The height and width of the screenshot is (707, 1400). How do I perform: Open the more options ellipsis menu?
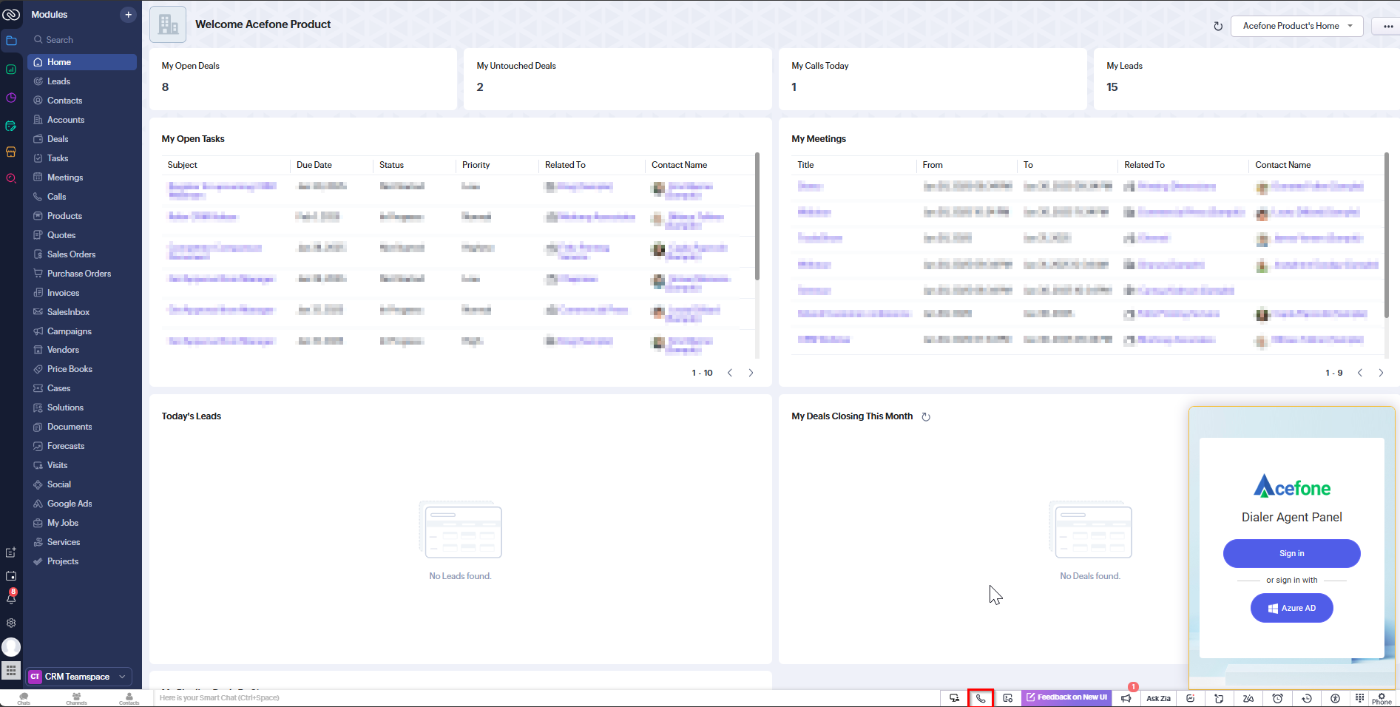coord(1387,26)
